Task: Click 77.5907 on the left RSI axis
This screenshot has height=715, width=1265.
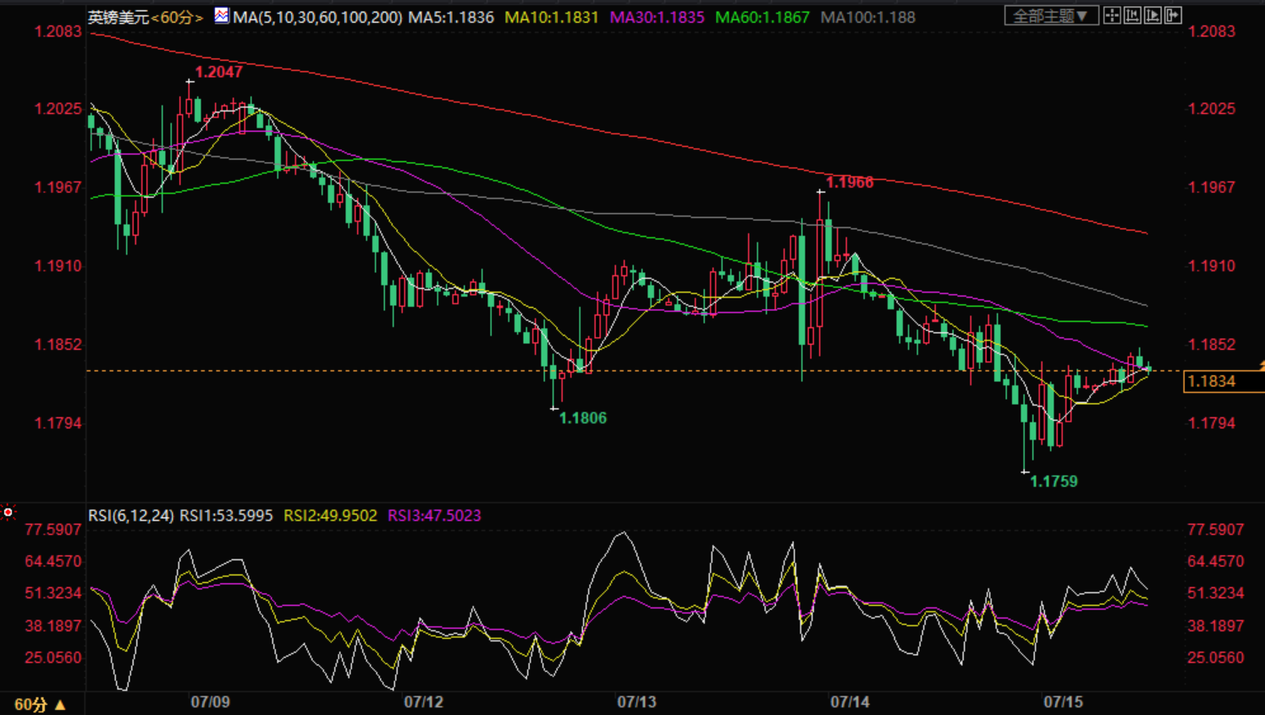Action: (x=53, y=530)
